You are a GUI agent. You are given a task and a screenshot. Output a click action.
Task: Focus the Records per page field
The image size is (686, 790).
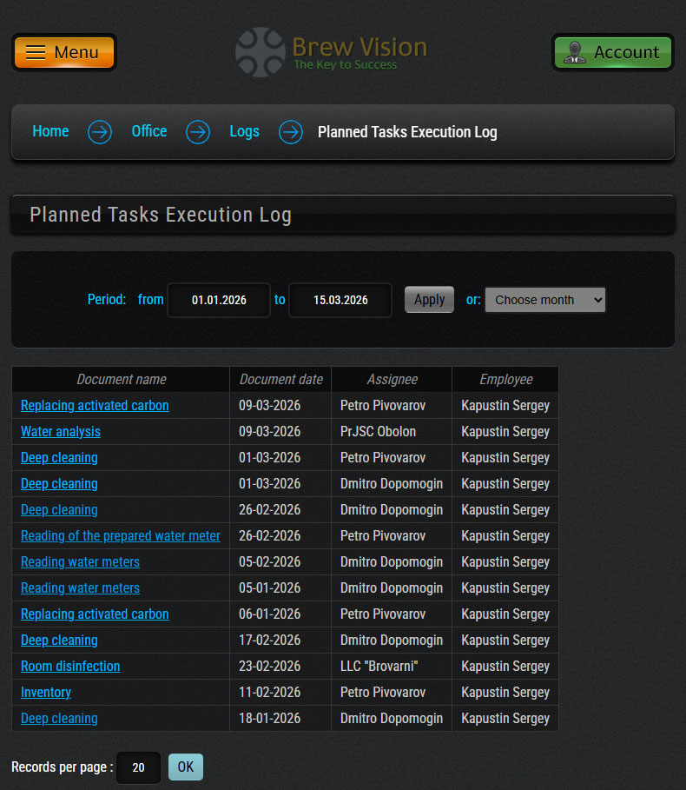(138, 767)
